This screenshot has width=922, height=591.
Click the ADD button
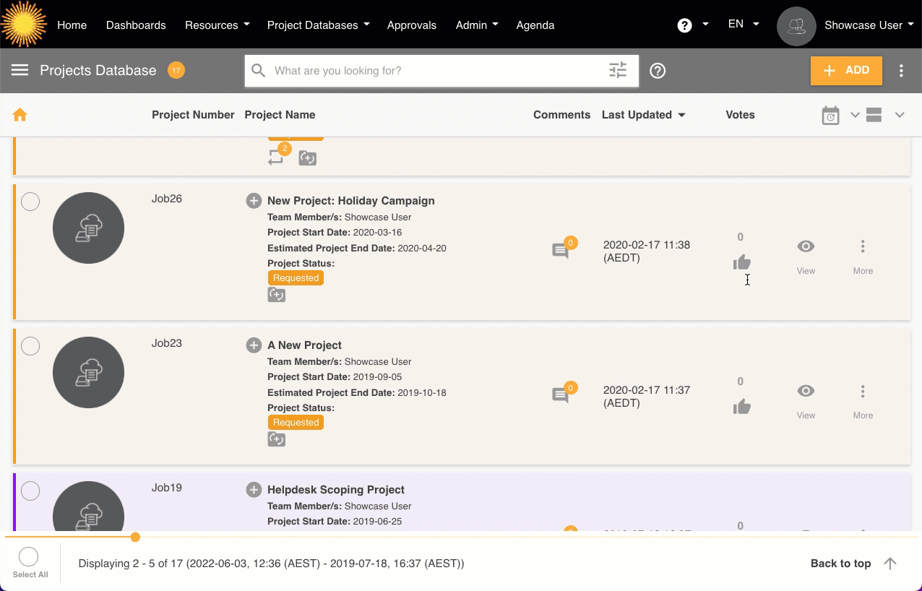point(846,71)
